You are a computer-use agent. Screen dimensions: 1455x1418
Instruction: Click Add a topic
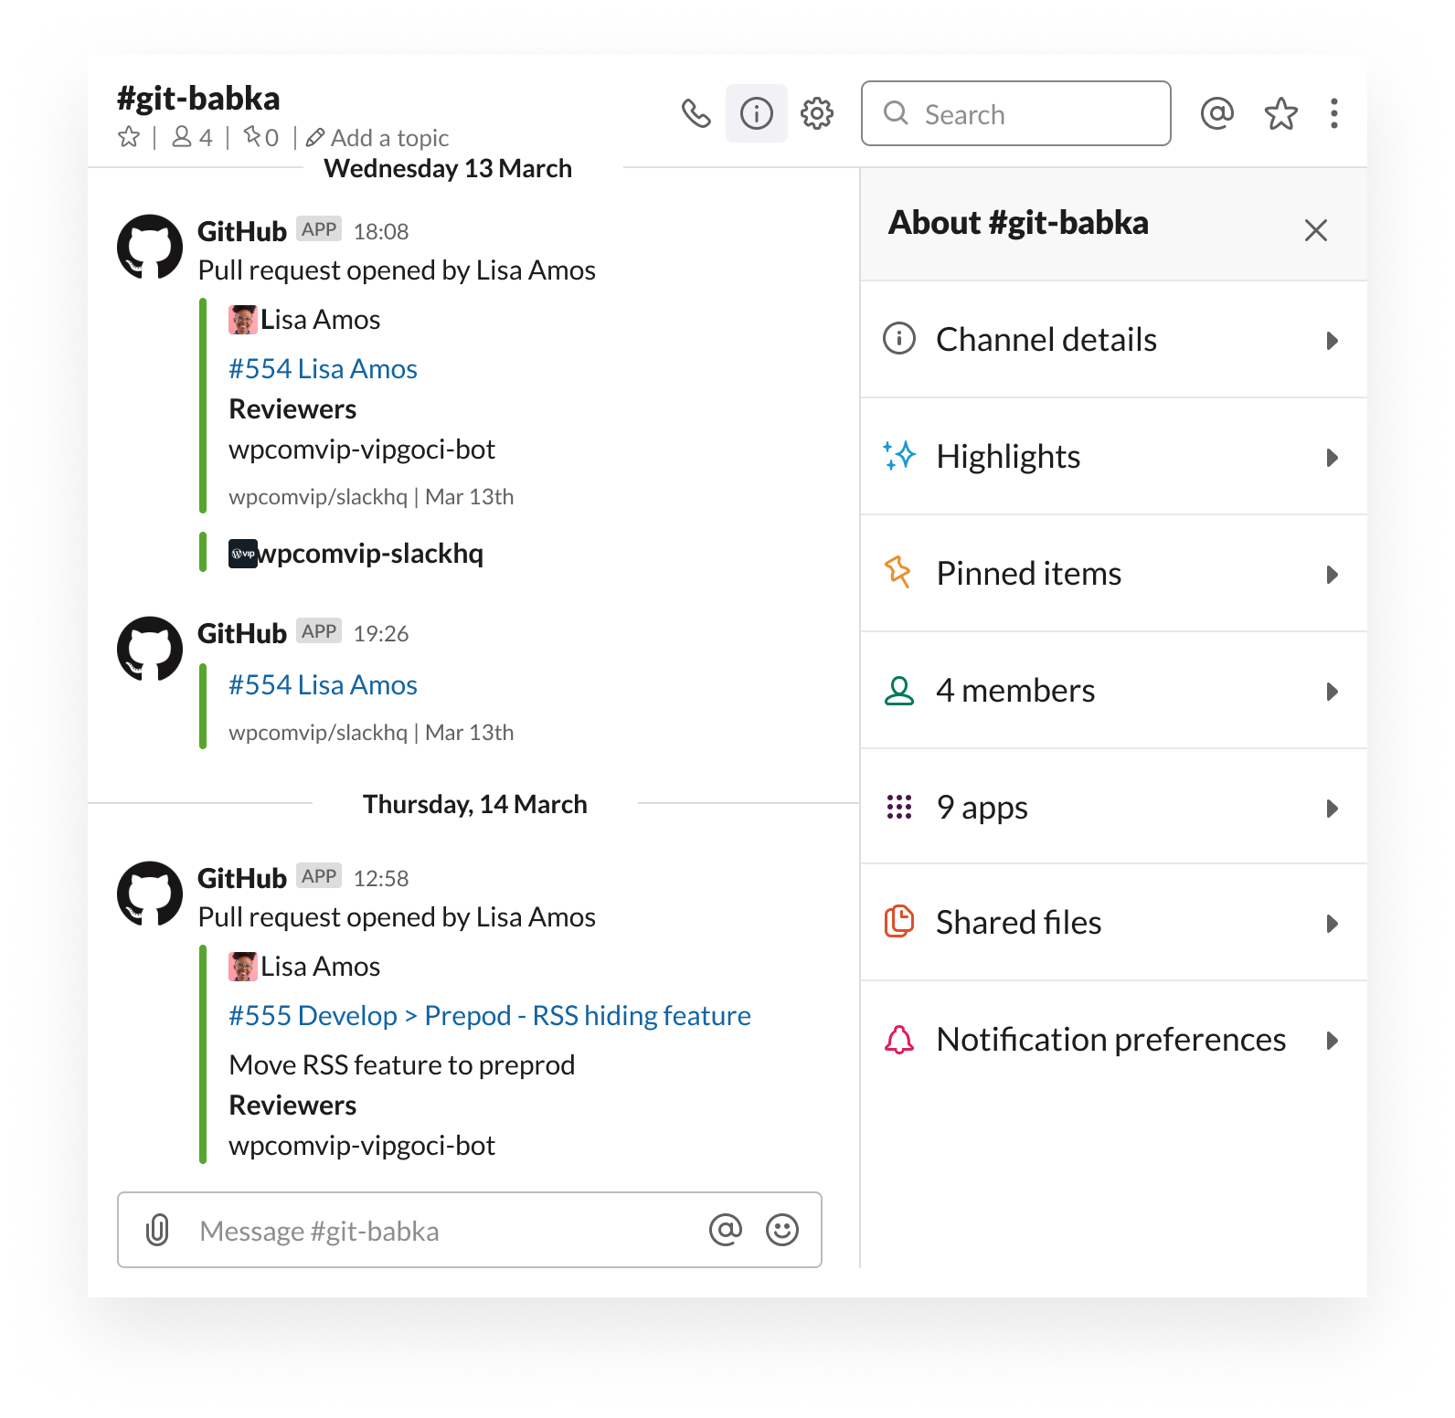coord(377,138)
